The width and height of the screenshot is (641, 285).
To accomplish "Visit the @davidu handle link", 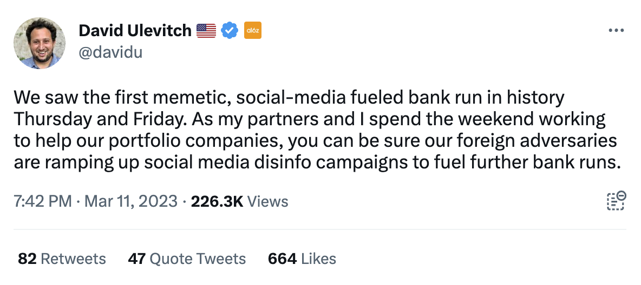I will [x=110, y=52].
